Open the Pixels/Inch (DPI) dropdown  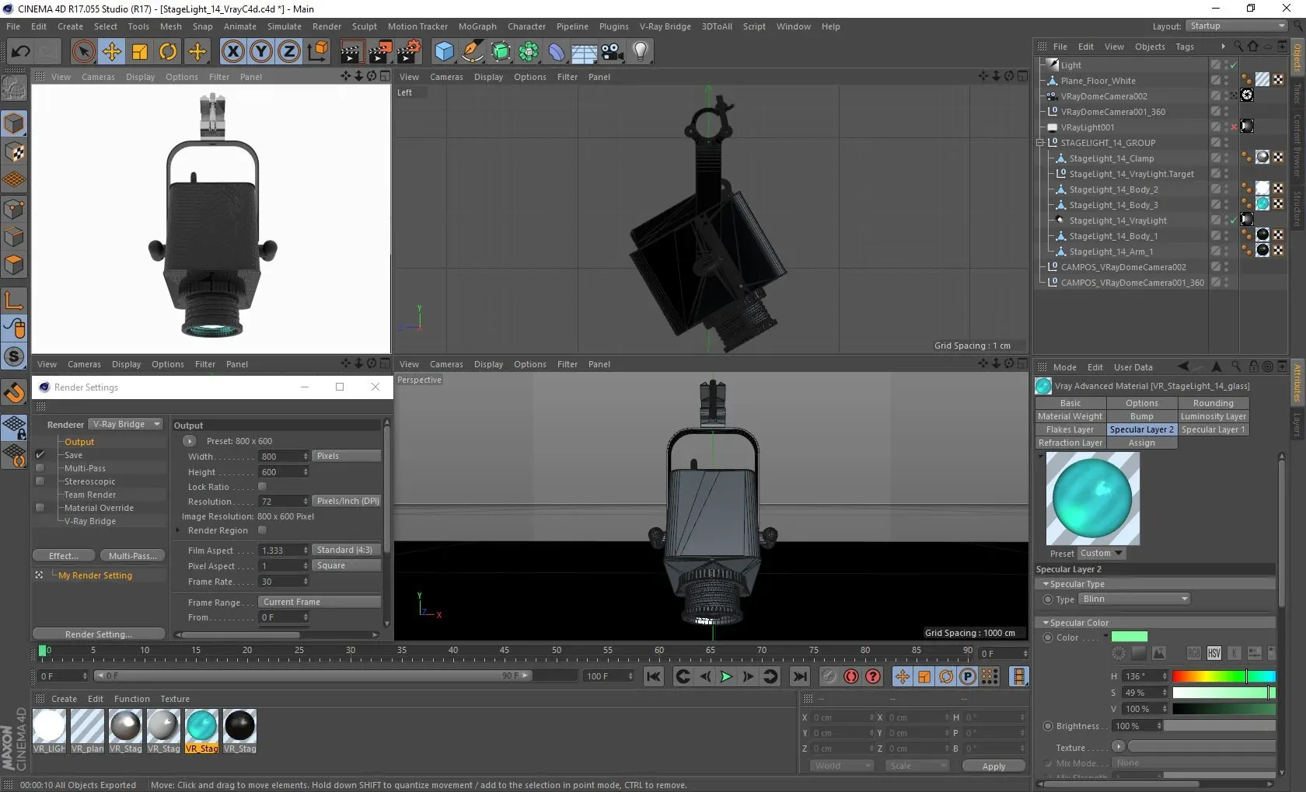347,502
